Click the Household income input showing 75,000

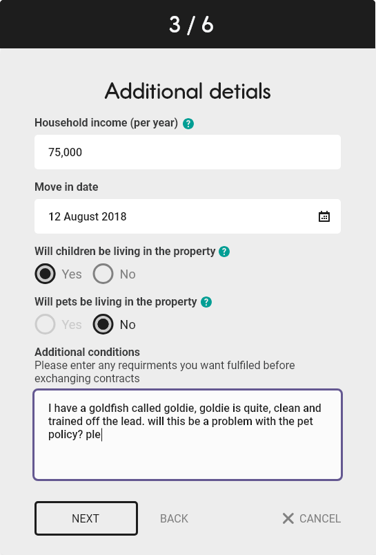[188, 152]
